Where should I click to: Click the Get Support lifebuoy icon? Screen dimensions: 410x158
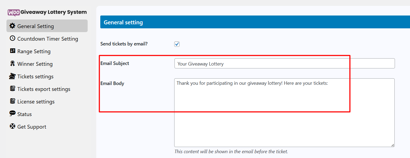point(12,126)
